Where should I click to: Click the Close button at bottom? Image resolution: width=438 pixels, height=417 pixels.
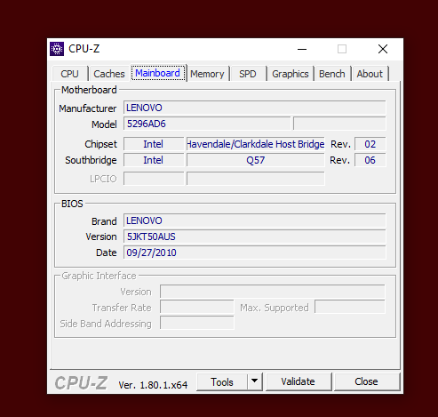tap(367, 381)
